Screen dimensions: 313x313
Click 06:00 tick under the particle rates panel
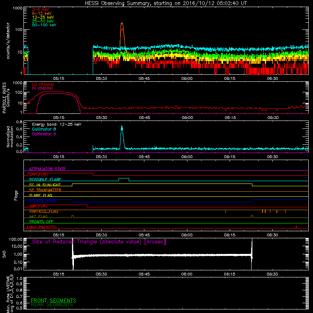[187, 118]
